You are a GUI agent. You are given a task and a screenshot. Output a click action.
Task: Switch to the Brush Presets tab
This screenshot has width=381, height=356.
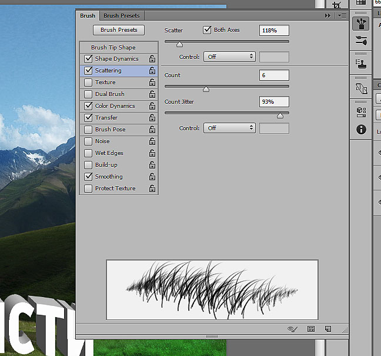pos(122,16)
